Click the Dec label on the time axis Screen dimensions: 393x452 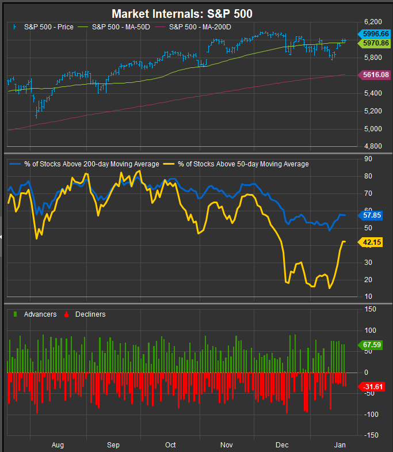282,445
